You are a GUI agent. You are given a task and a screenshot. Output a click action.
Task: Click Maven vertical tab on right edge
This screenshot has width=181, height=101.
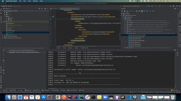coord(180,22)
